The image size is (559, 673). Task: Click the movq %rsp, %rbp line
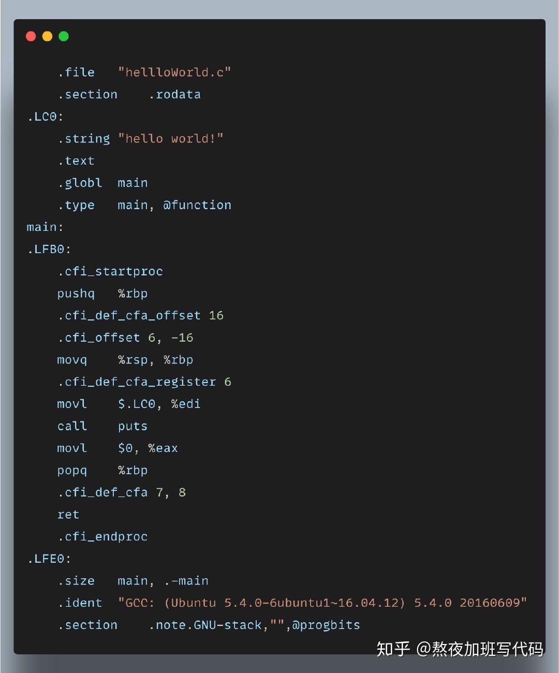coord(125,360)
